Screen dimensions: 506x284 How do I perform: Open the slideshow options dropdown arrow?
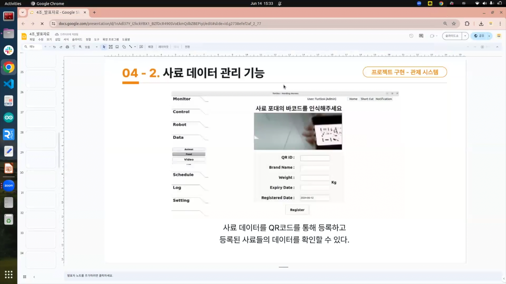click(x=465, y=36)
